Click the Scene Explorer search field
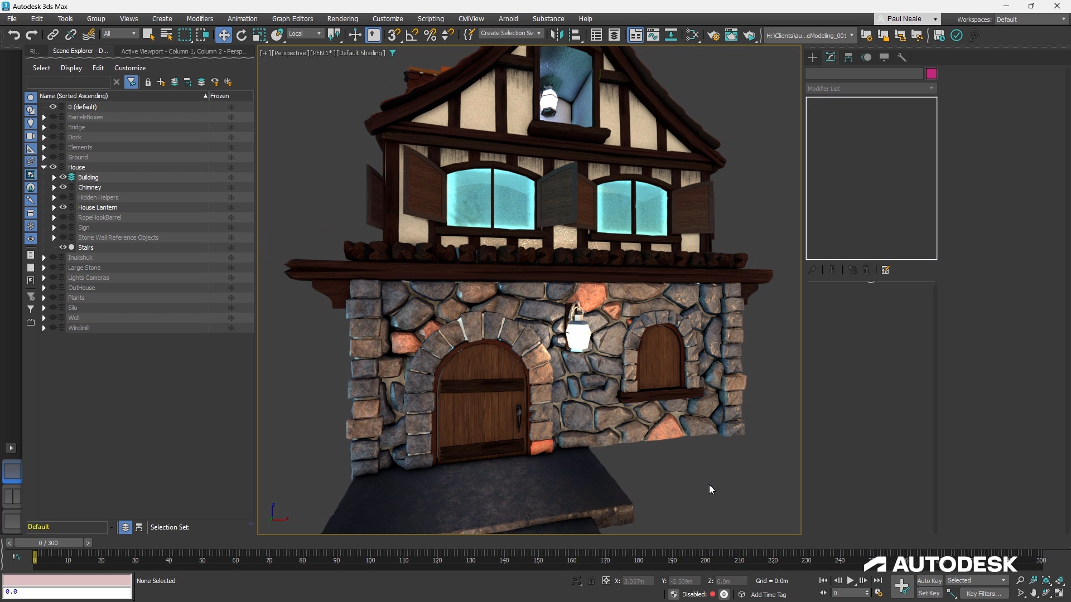The height and width of the screenshot is (602, 1071). click(x=68, y=82)
